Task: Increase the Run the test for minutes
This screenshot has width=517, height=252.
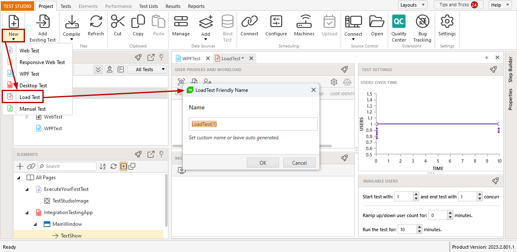Action: (x=419, y=227)
